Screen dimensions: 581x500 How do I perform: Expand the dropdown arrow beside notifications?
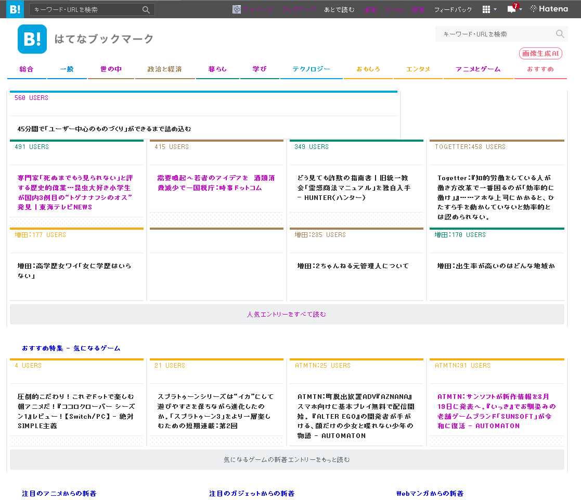(x=521, y=9)
